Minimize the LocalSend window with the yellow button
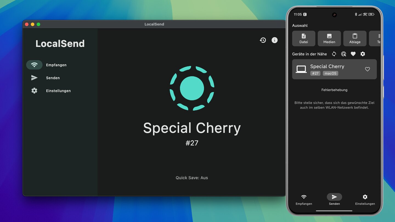395x222 pixels. tap(33, 24)
